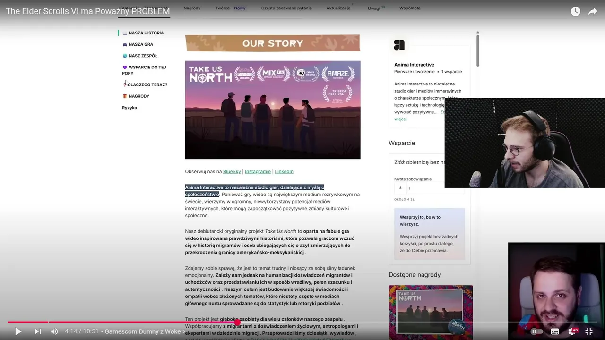Jump to the Ryzyko section
This screenshot has width=605, height=340.
click(130, 108)
